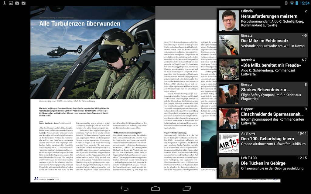Image resolution: width=311 pixels, height=194 pixels.
Task: Tap 'Flight Safety Symposium für Kader' subtitle
Action: point(271,97)
